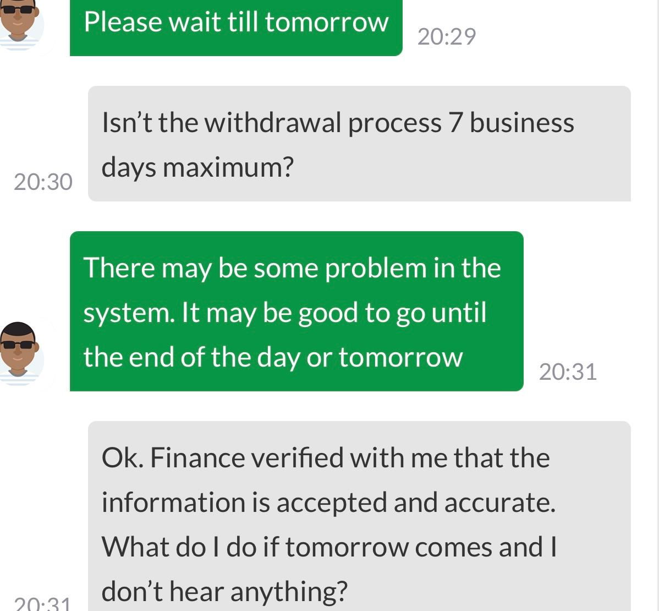Tap the green "problem in the system" message bubble
The height and width of the screenshot is (611, 659).
coord(296,311)
